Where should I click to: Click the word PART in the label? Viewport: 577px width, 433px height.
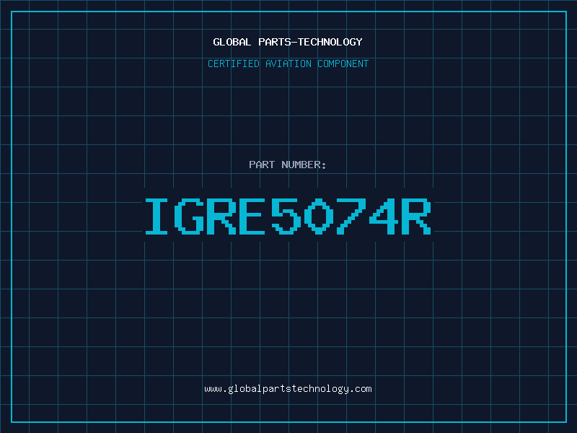tap(261, 165)
